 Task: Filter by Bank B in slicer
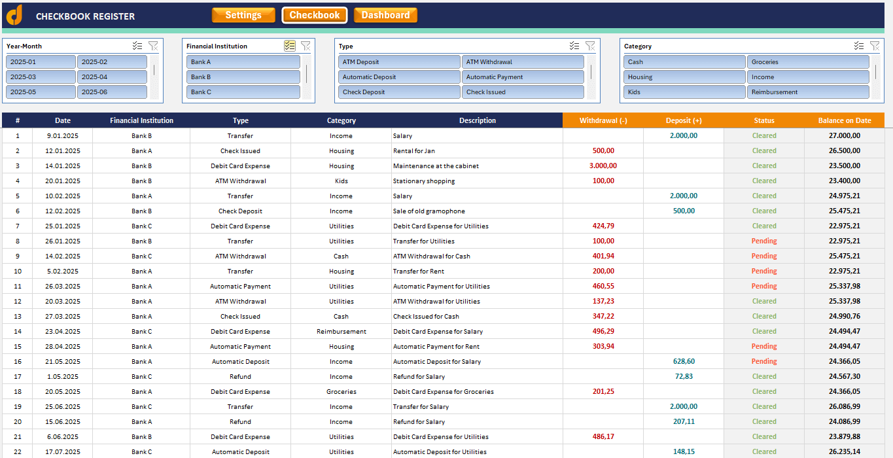[x=243, y=77]
